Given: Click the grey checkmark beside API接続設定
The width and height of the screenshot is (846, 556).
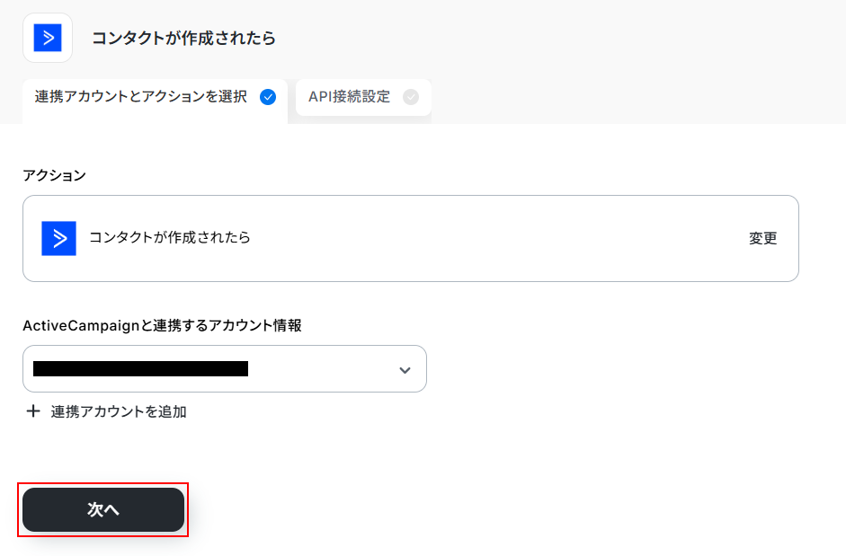Looking at the screenshot, I should pyautogui.click(x=411, y=97).
